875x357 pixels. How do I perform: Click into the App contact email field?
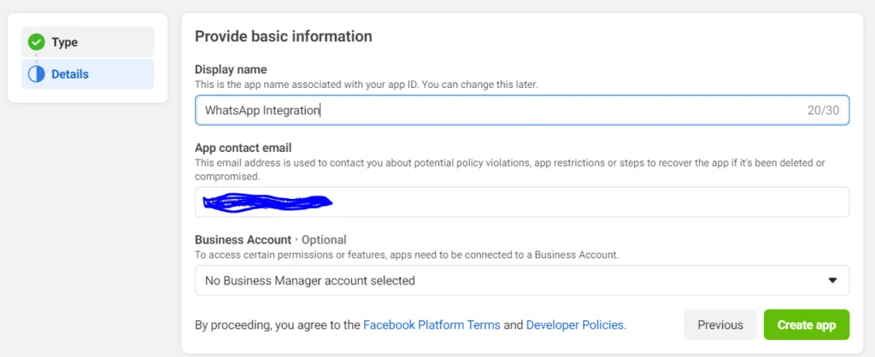[x=522, y=202]
